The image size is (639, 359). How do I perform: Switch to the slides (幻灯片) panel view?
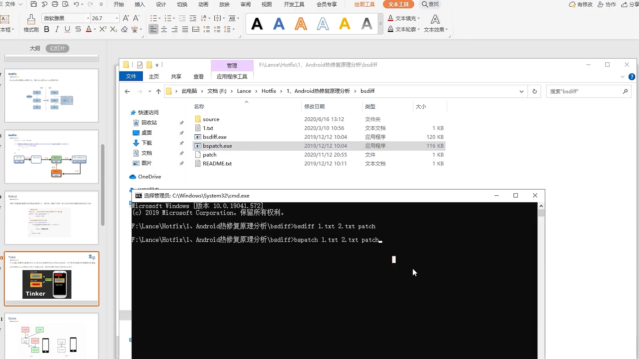[57, 49]
